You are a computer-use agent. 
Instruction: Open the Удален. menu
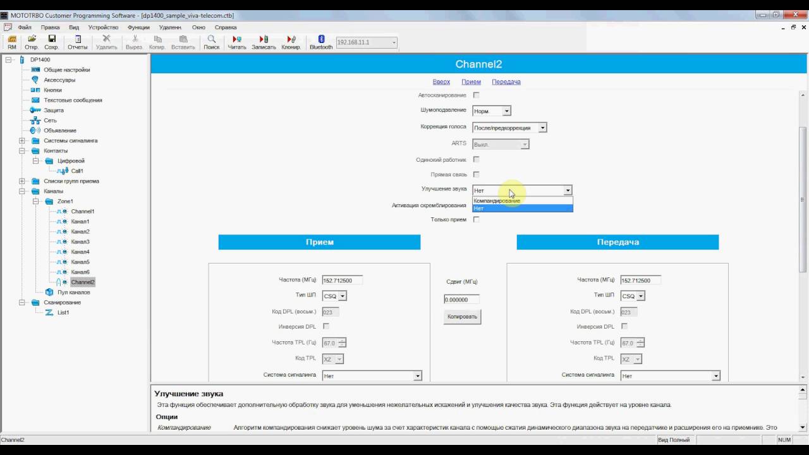pyautogui.click(x=171, y=27)
